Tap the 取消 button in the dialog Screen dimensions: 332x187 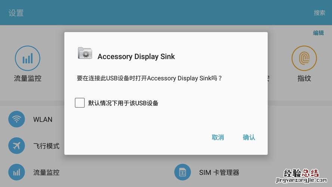pos(218,137)
